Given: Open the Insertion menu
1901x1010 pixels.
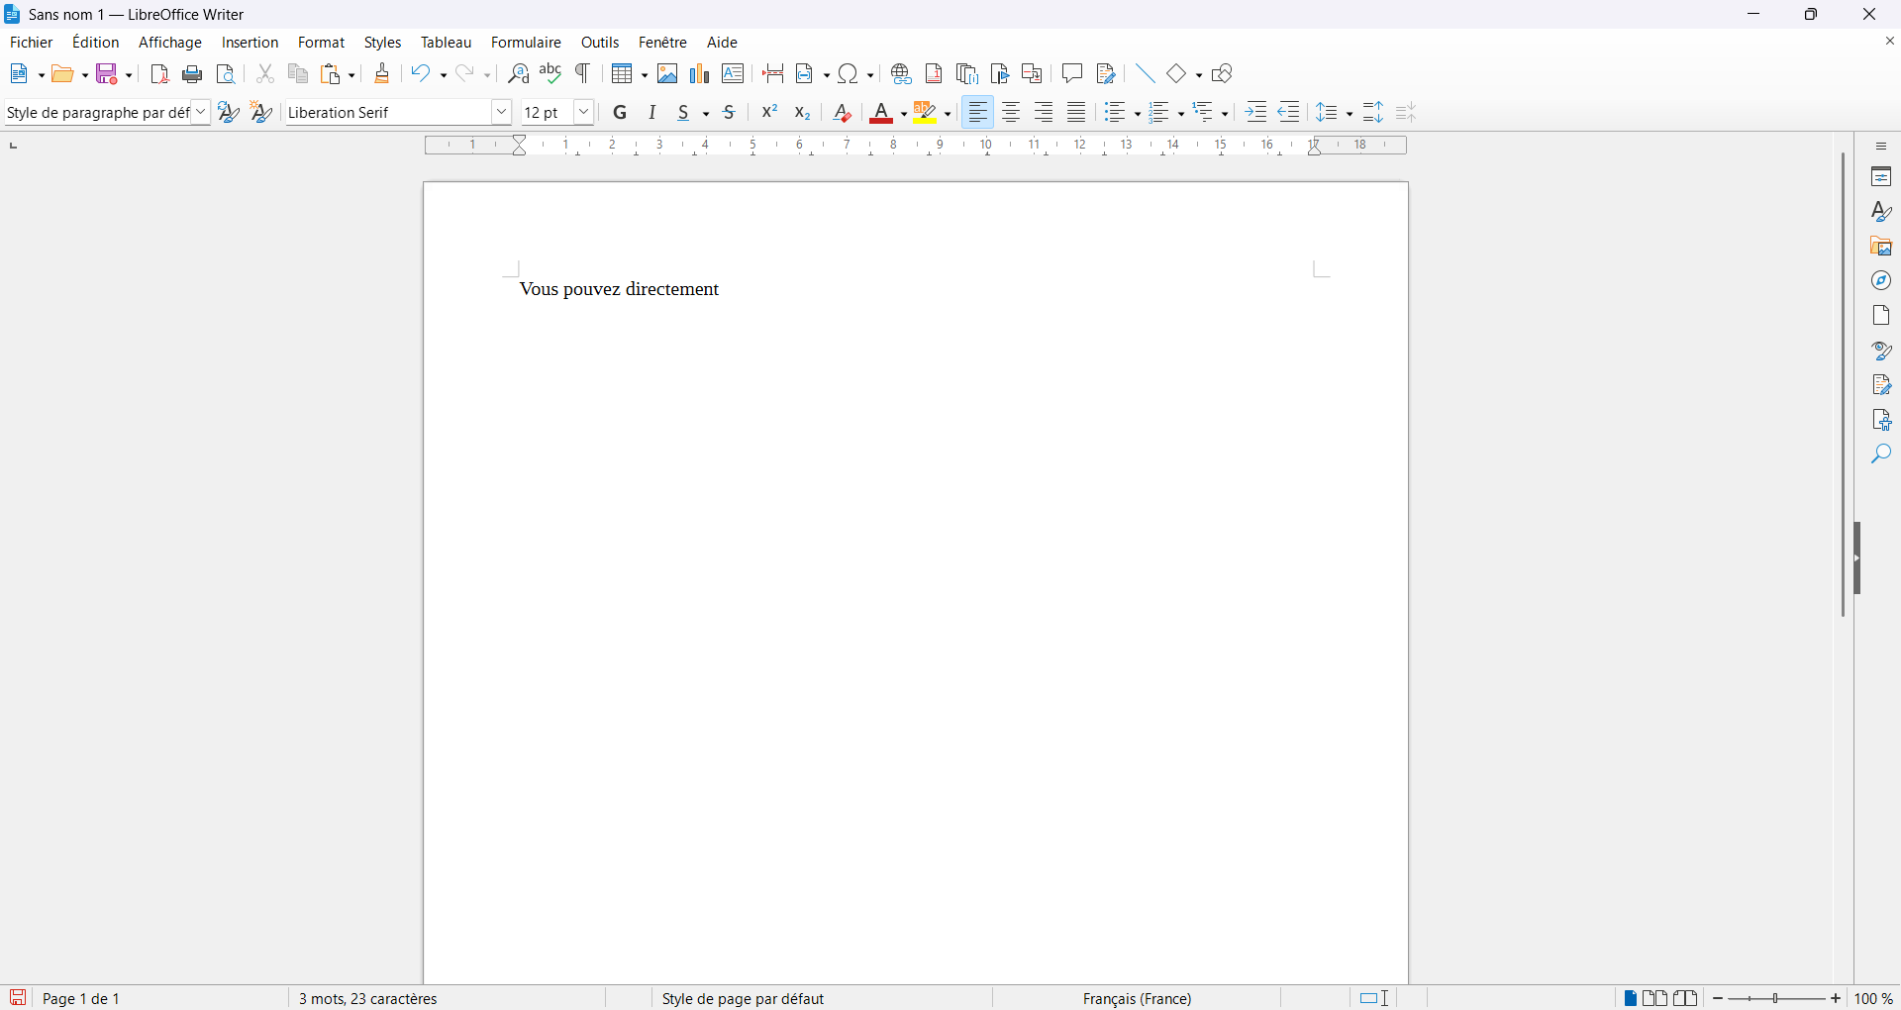Looking at the screenshot, I should (x=250, y=43).
